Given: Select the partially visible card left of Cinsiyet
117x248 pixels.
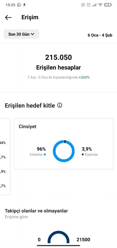Looking at the screenshot, I should [5, 157].
